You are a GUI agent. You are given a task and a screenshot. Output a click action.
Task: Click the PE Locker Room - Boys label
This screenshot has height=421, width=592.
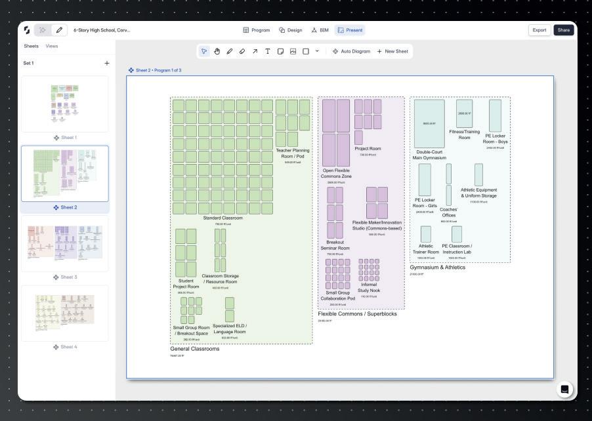(x=496, y=139)
